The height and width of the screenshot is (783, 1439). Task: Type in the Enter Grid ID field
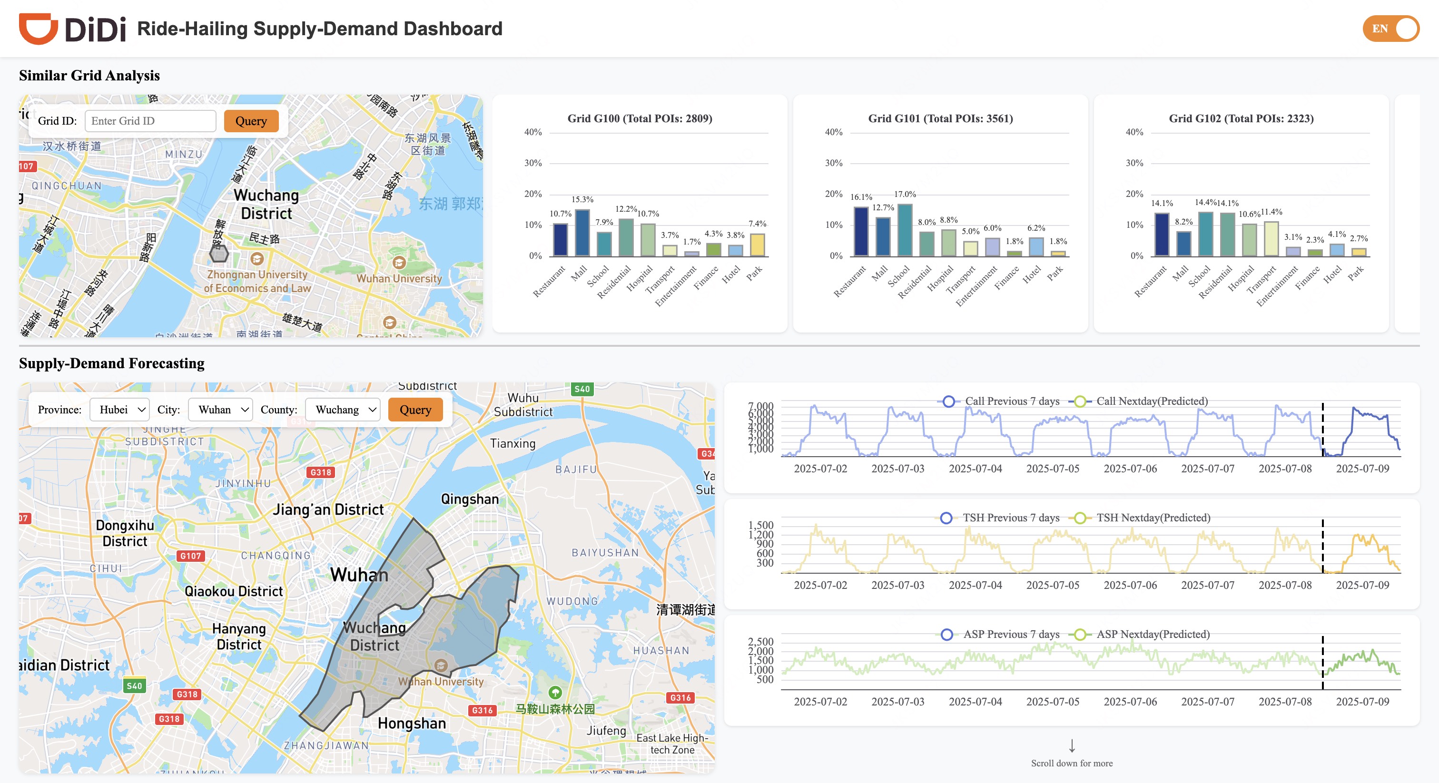click(150, 121)
